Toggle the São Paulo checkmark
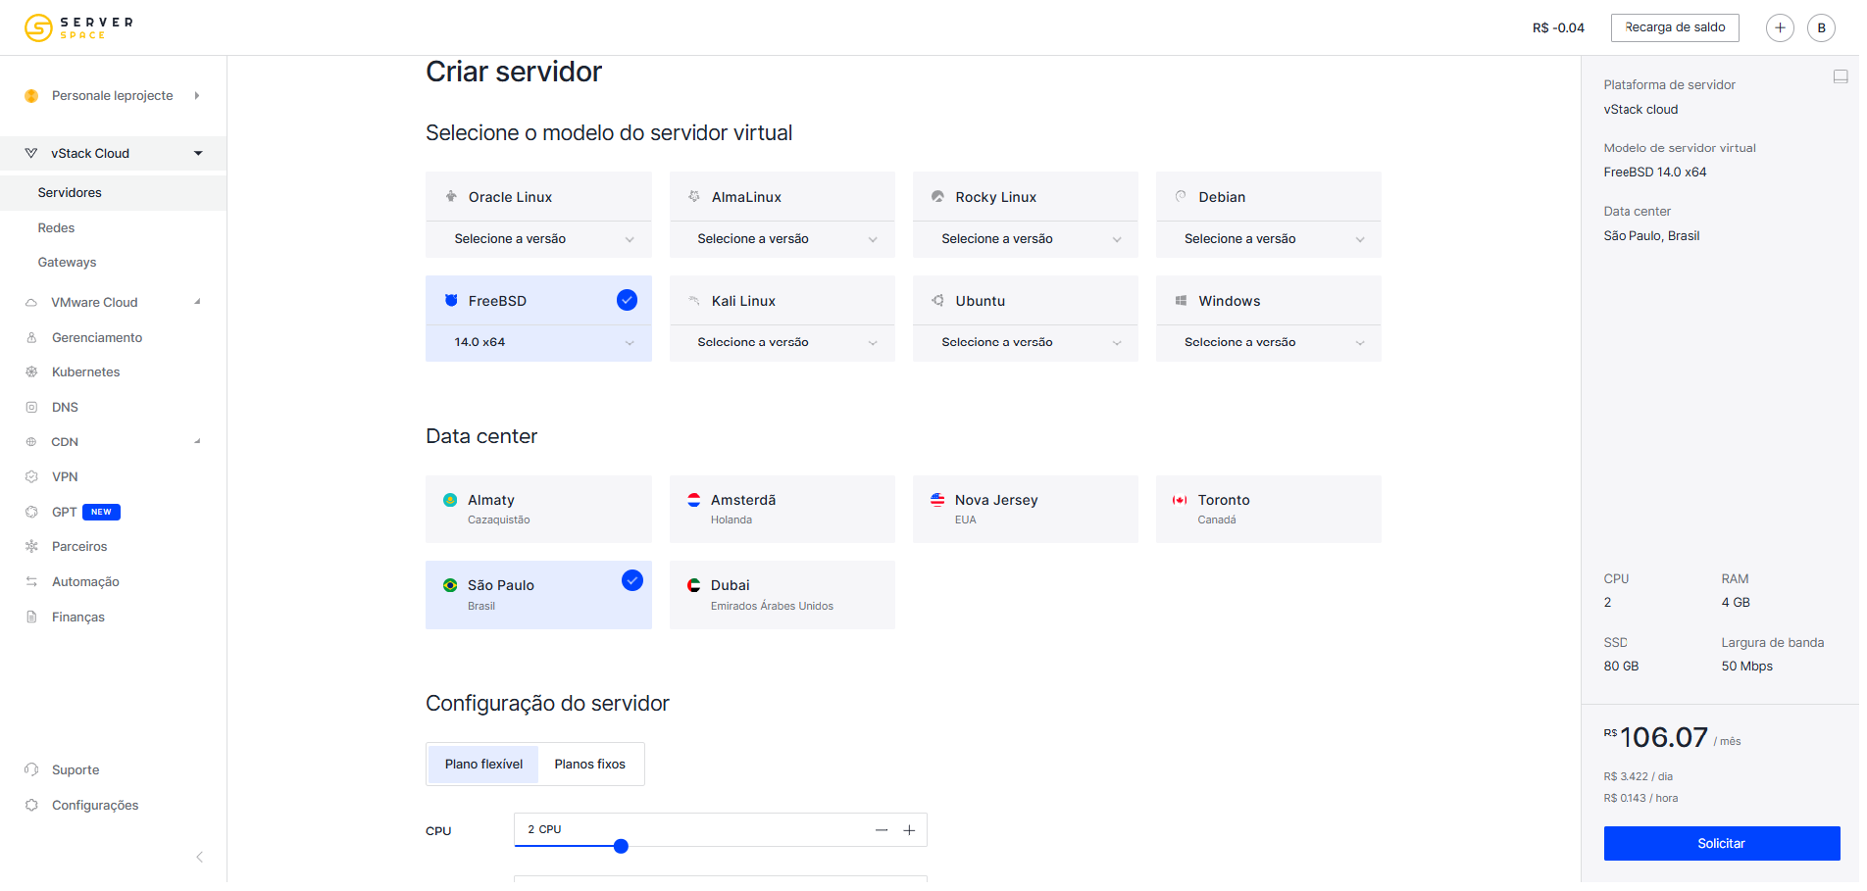 click(632, 580)
